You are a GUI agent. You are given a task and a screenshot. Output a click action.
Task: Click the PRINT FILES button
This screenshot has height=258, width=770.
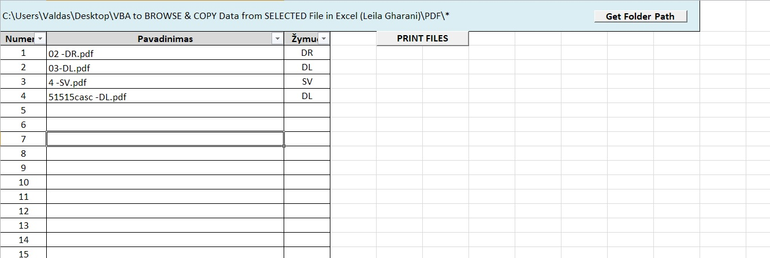click(422, 39)
